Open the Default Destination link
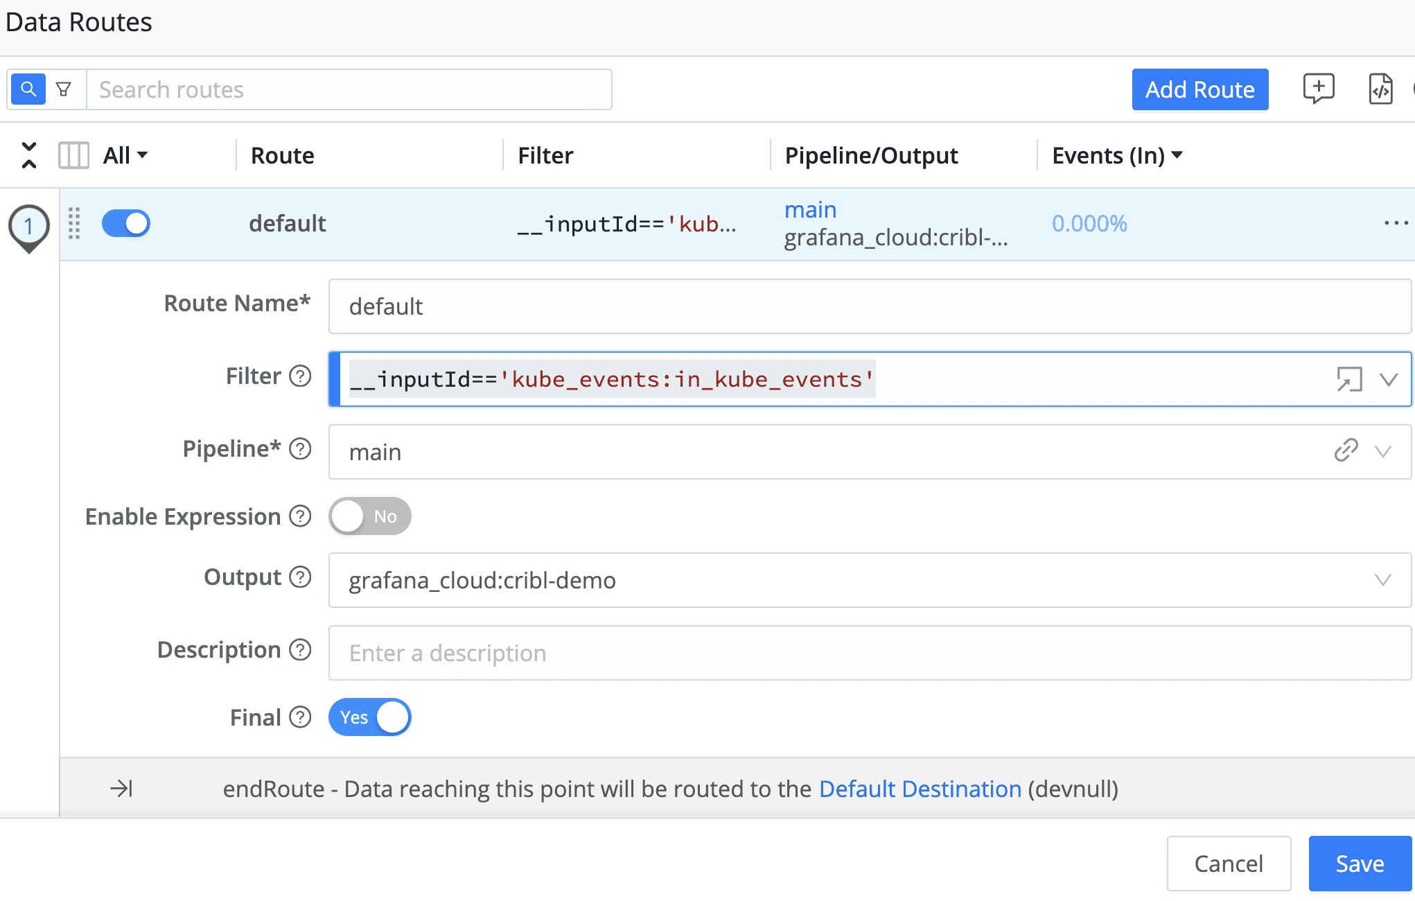This screenshot has height=901, width=1415. click(x=920, y=789)
